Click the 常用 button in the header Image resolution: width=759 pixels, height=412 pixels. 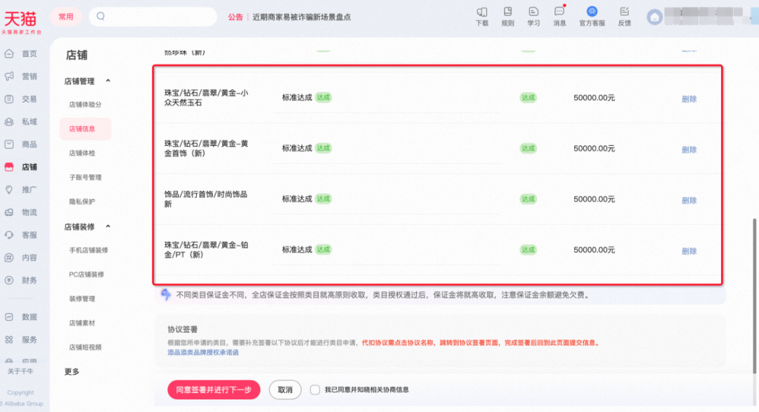[x=65, y=17]
